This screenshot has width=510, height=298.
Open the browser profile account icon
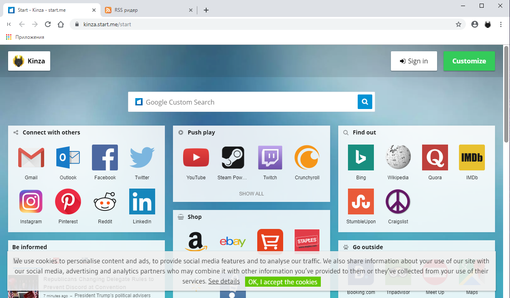pyautogui.click(x=475, y=24)
